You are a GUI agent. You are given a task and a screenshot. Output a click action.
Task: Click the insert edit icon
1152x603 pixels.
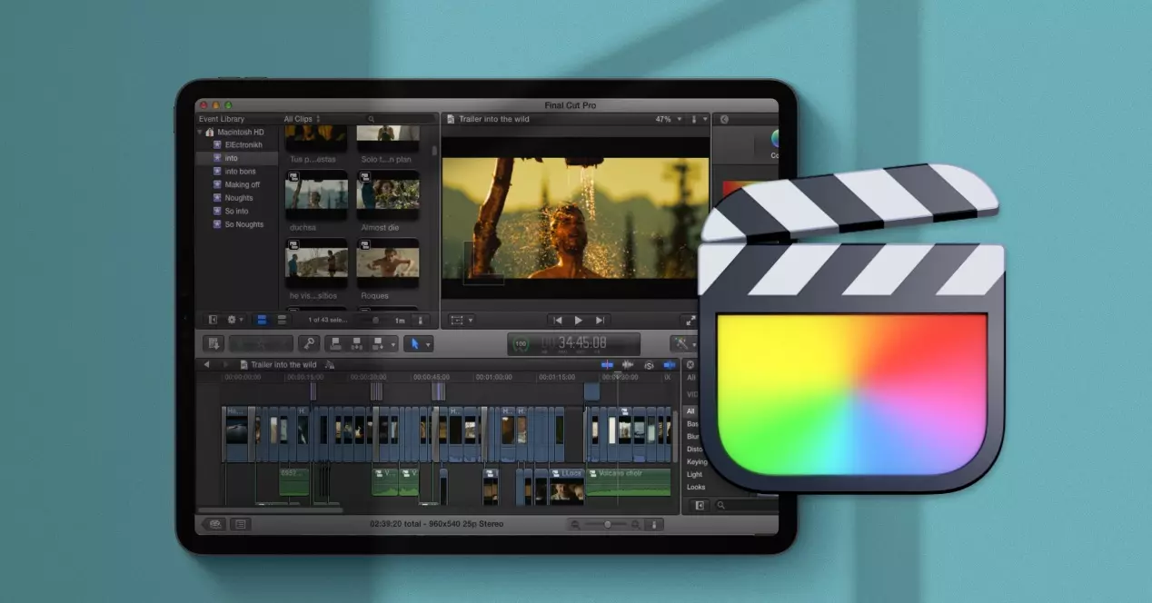(x=355, y=344)
